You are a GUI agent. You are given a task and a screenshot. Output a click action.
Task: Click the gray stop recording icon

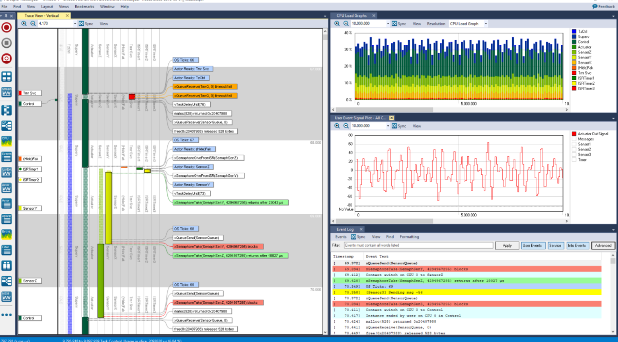tap(7, 43)
